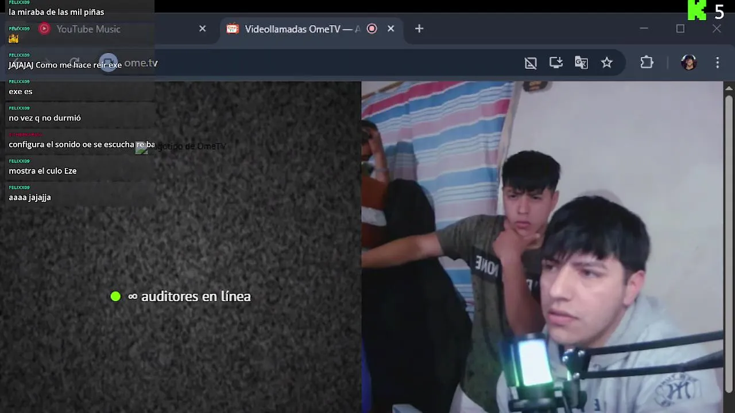The width and height of the screenshot is (735, 413).
Task: Click chat message 'configura el sonido oe se escucha'
Action: (x=71, y=145)
